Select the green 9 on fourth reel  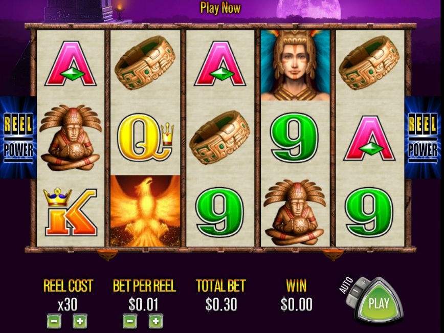[294, 138]
